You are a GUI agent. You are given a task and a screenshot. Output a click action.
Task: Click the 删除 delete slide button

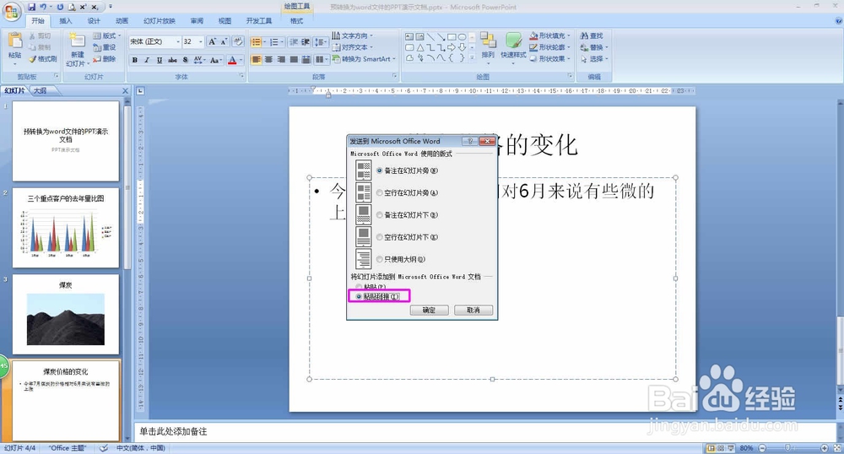[105, 59]
